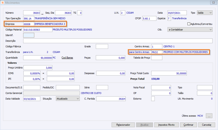Image resolution: width=218 pixels, height=130 pixels.
Task: Select the Despesas field
Action: [111, 73]
